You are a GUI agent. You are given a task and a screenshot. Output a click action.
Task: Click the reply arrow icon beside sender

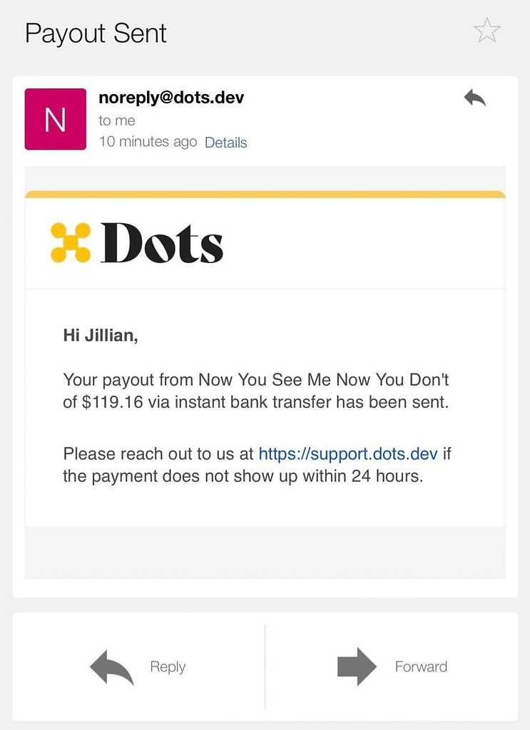(x=474, y=98)
